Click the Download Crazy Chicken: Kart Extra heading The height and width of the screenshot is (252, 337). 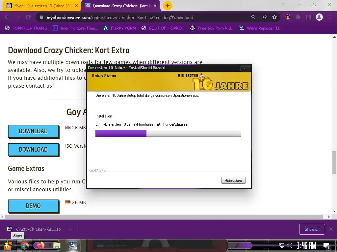click(x=68, y=50)
